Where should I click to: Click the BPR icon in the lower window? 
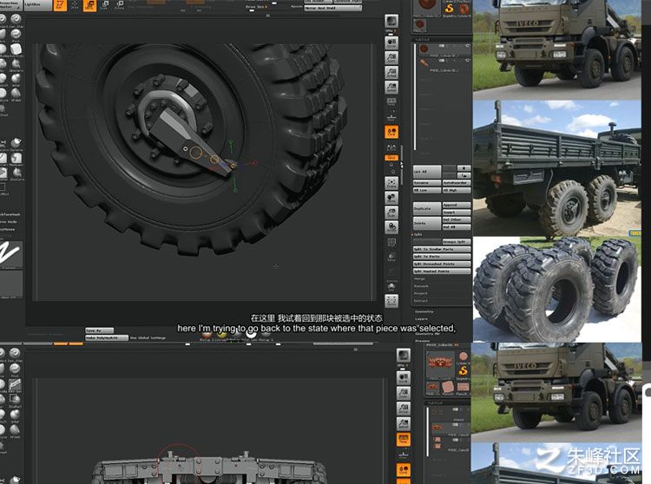point(403,356)
